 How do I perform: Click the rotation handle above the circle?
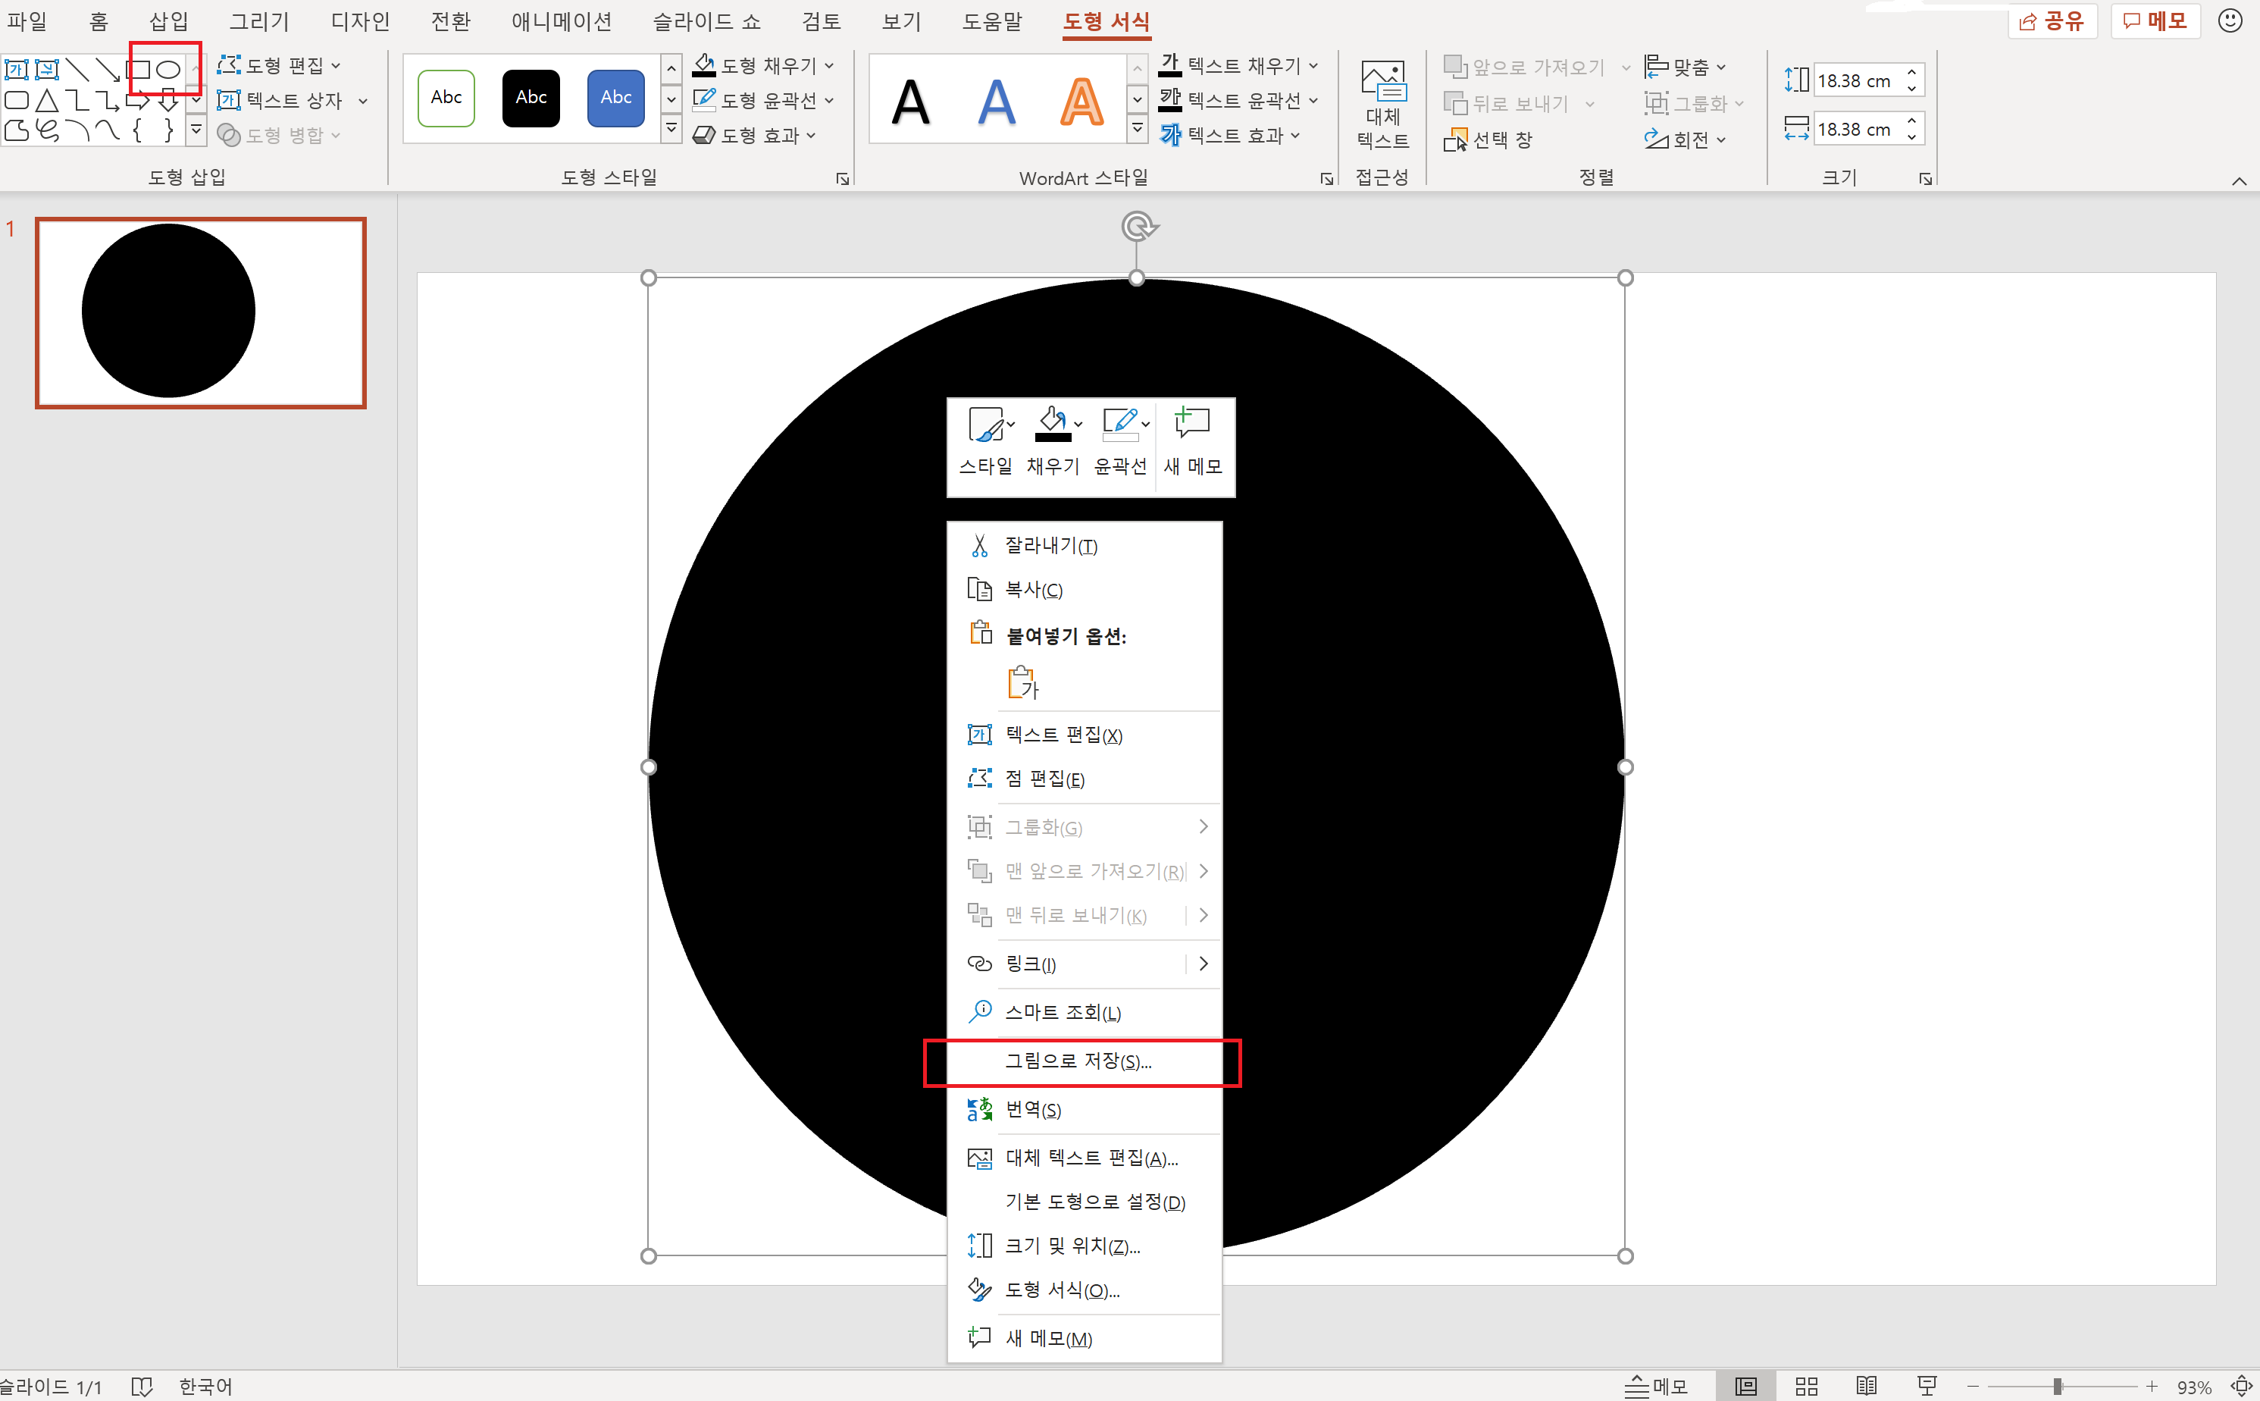[x=1138, y=226]
